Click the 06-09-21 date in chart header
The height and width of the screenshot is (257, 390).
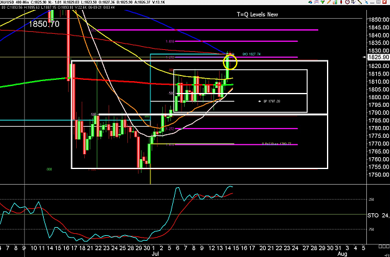click(x=95, y=7)
